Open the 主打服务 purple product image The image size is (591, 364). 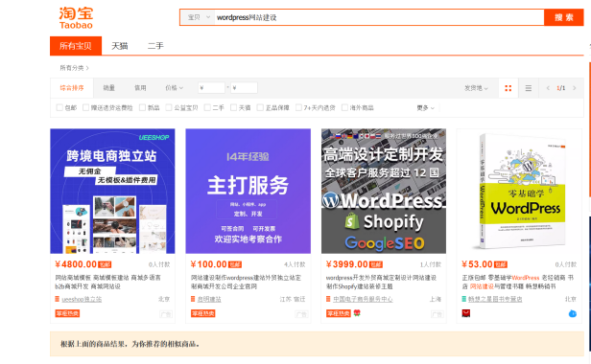248,192
